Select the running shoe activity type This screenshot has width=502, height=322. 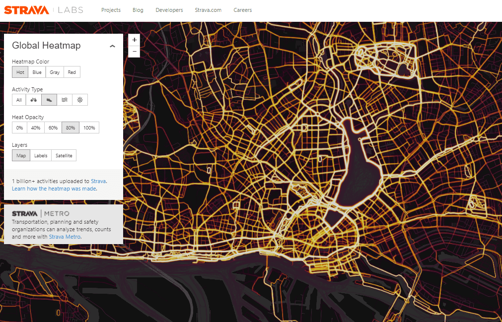(49, 100)
